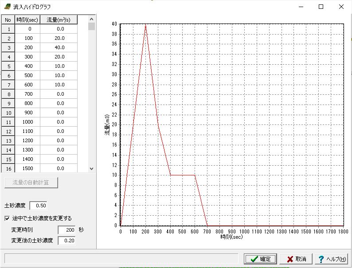352x268 pixels.
Task: Click the time cell with value 700
Action: click(27, 94)
